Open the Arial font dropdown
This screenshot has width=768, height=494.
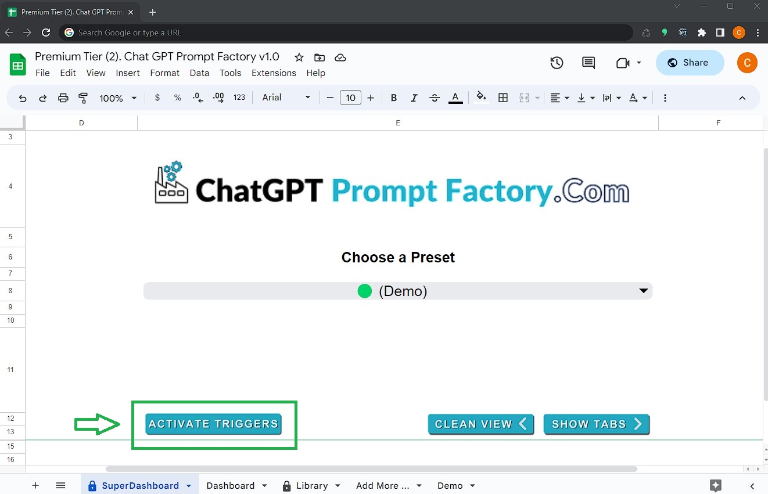(x=285, y=98)
